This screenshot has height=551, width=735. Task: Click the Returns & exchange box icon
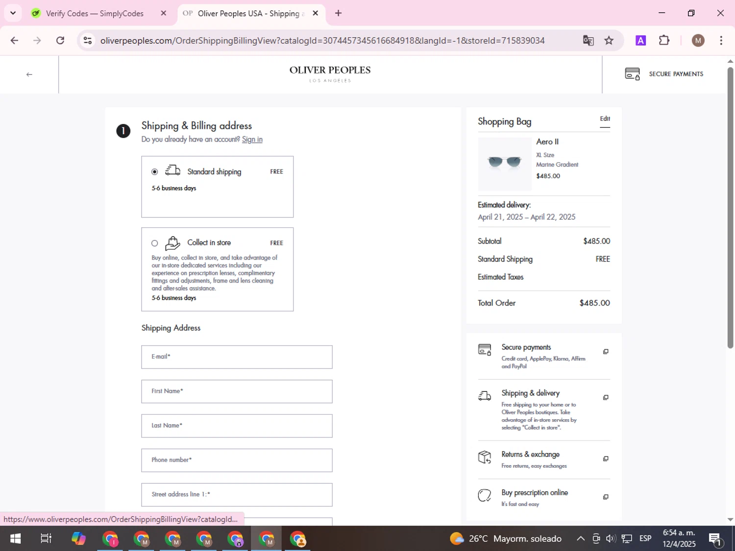pos(484,457)
